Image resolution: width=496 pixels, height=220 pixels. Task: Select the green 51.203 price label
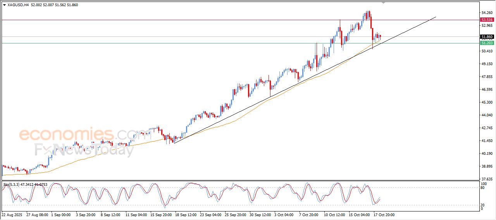[x=487, y=43]
